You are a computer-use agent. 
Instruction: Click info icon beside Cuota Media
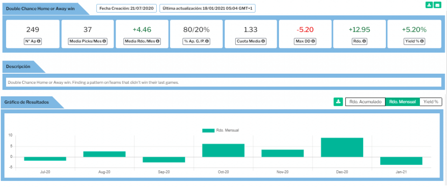pyautogui.click(x=263, y=42)
